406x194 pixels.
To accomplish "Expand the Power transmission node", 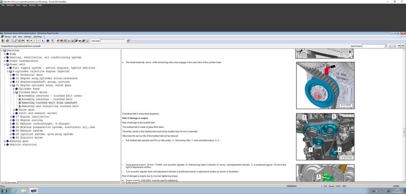I will 4,61.
